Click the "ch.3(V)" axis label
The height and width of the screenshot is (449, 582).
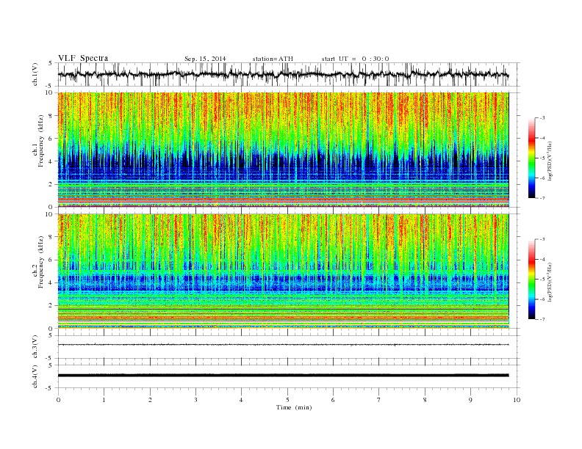(35, 346)
